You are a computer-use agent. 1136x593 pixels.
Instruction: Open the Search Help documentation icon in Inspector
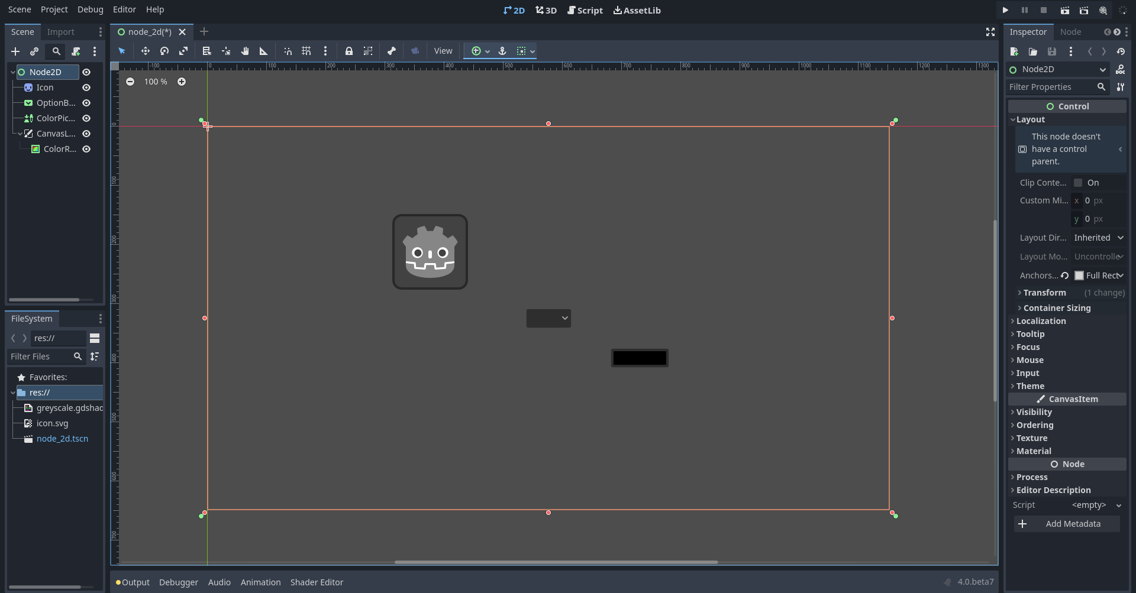click(x=1121, y=69)
